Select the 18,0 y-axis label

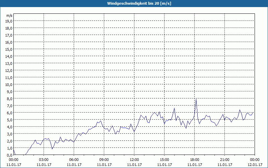pyautogui.click(x=9, y=28)
